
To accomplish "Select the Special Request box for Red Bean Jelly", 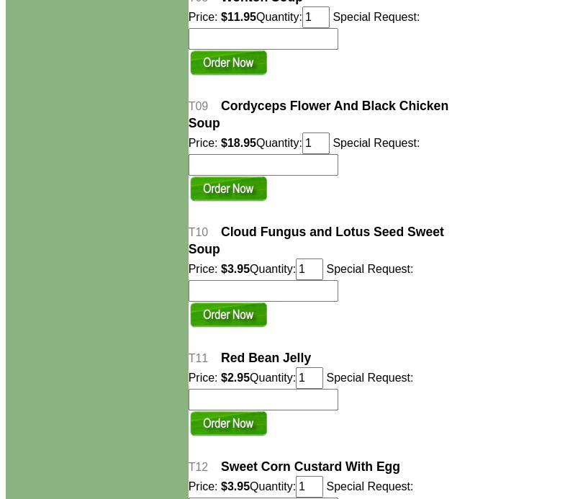I will click(263, 400).
